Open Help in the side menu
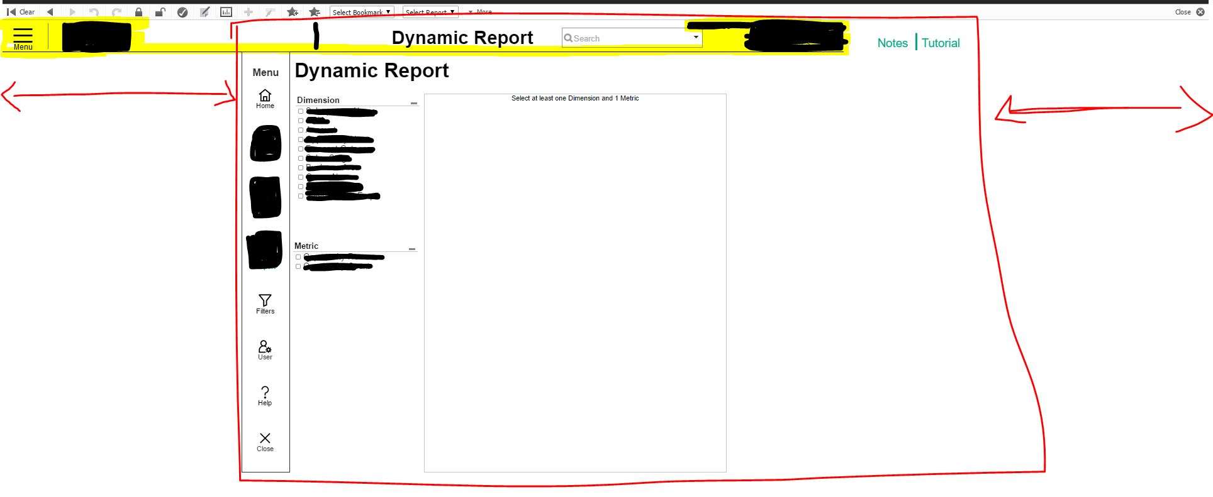The image size is (1213, 497). (265, 396)
